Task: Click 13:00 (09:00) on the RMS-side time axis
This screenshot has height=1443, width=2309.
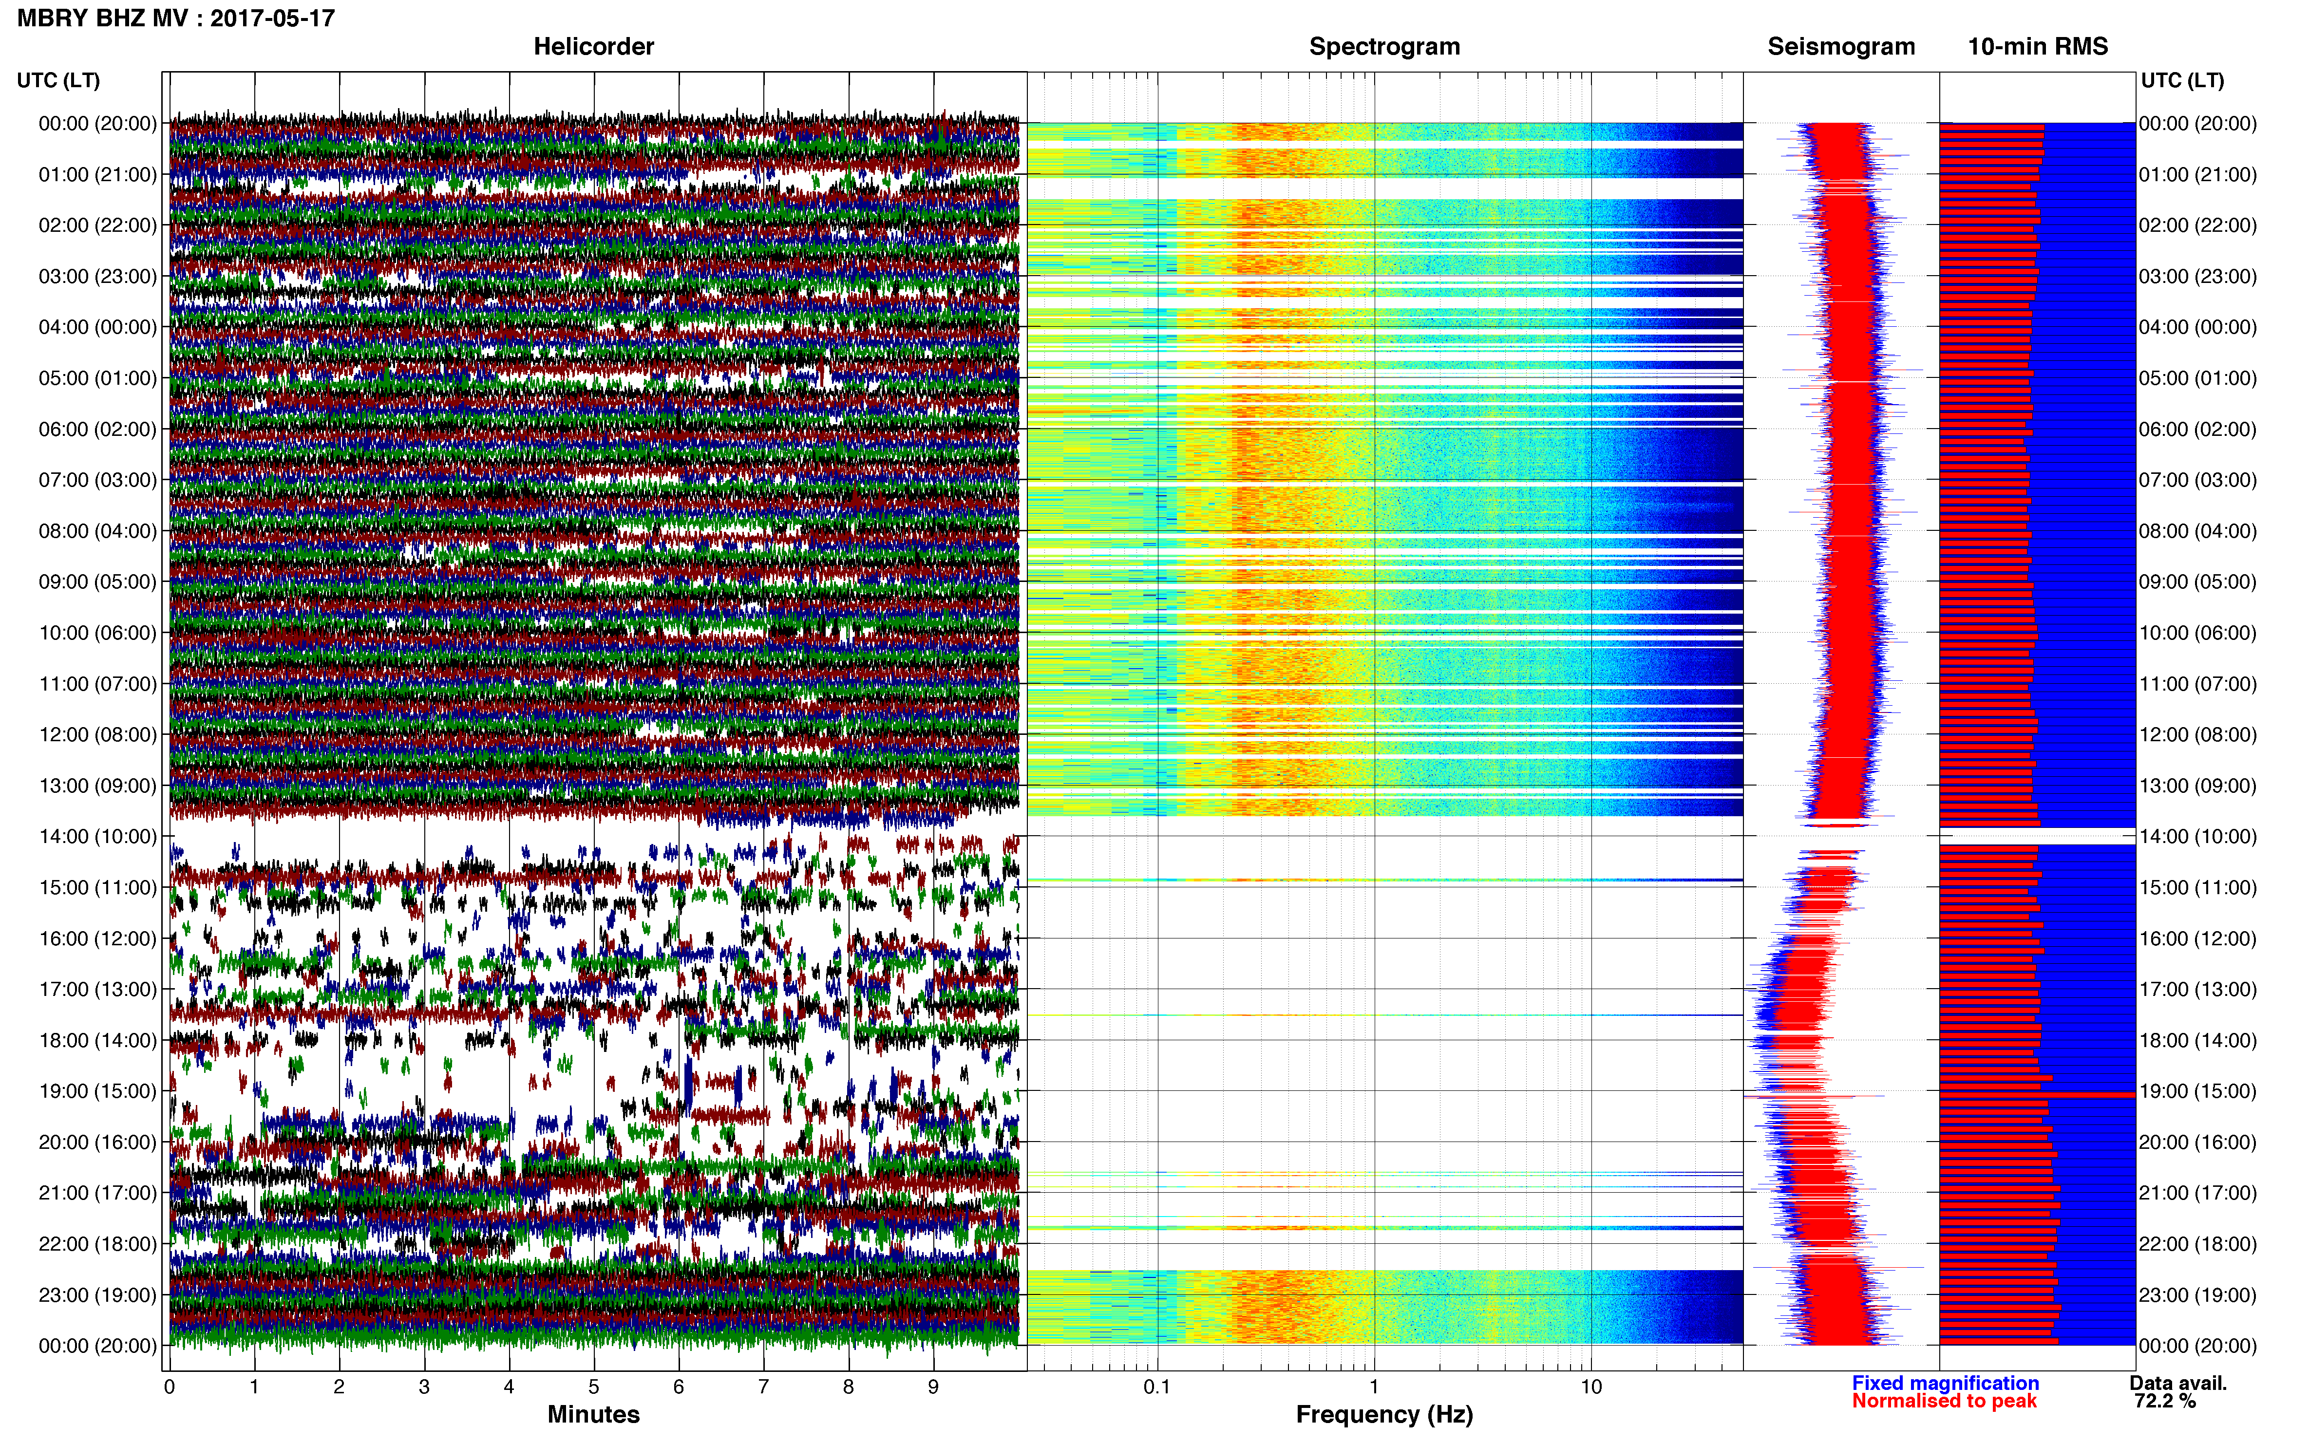Action: pyautogui.click(x=2197, y=786)
